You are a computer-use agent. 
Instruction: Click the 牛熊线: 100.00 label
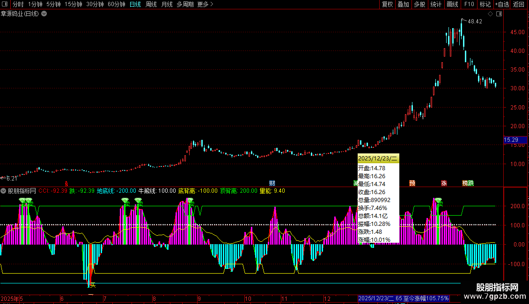157,191
